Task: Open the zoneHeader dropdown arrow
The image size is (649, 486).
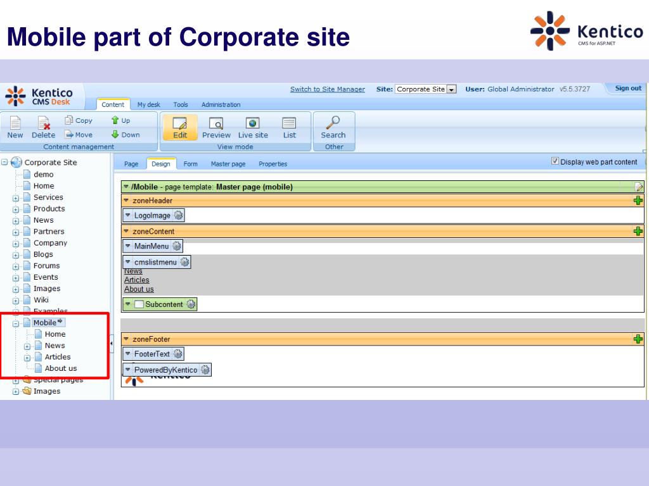Action: 126,201
